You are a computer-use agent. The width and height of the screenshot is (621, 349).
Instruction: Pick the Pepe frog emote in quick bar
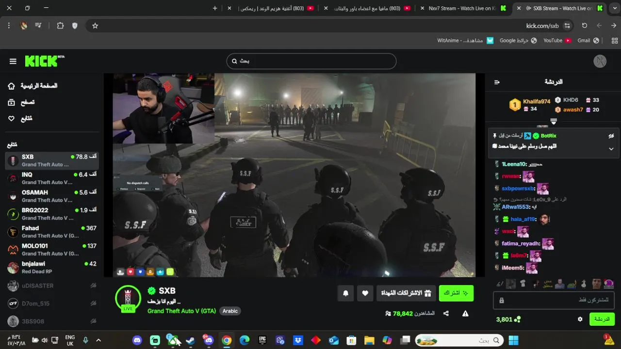click(572, 284)
